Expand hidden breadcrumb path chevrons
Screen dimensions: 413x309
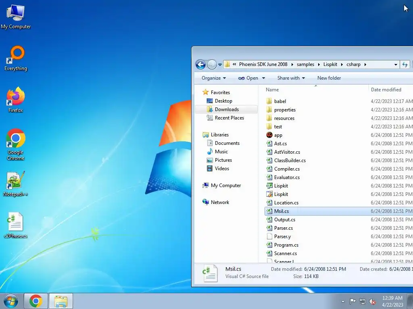[234, 64]
